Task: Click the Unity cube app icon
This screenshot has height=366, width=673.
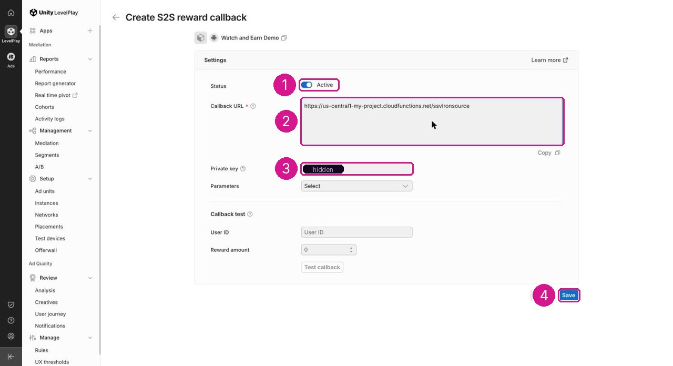Action: (x=200, y=38)
